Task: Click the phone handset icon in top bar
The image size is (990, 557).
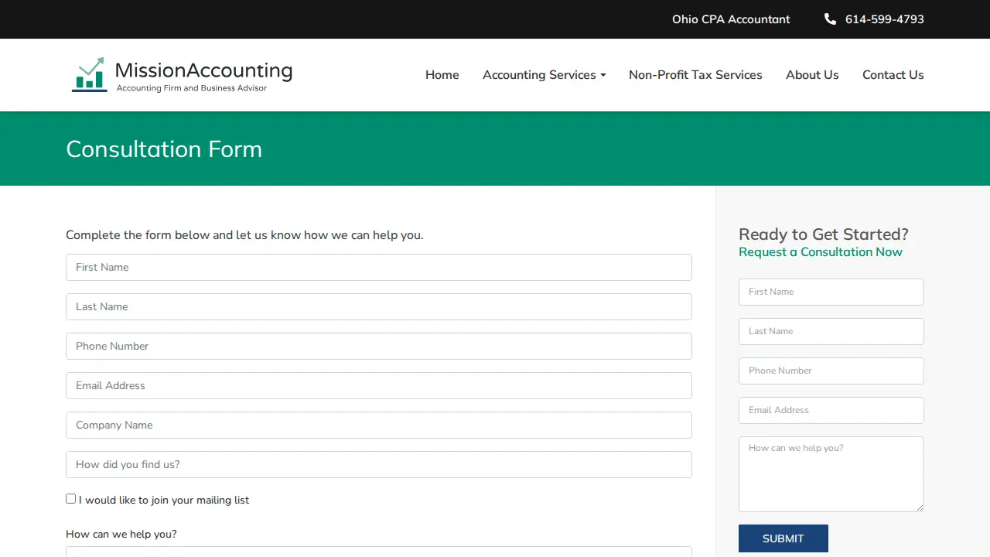Action: [830, 19]
